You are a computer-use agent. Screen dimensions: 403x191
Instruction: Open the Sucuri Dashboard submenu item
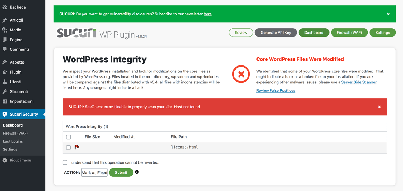click(x=13, y=125)
